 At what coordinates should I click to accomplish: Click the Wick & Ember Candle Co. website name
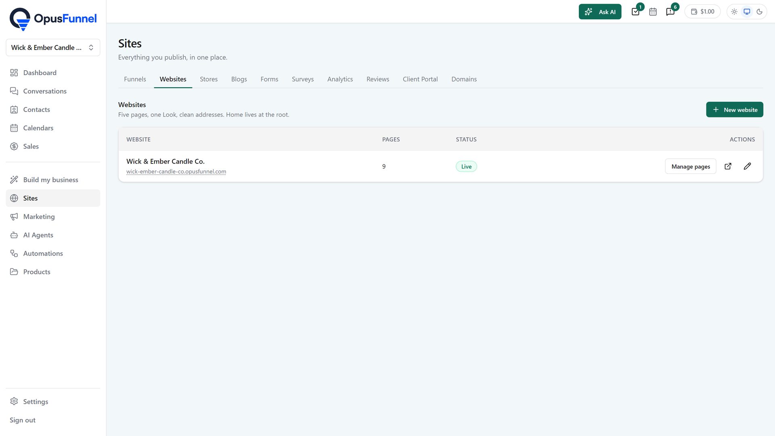coord(165,161)
